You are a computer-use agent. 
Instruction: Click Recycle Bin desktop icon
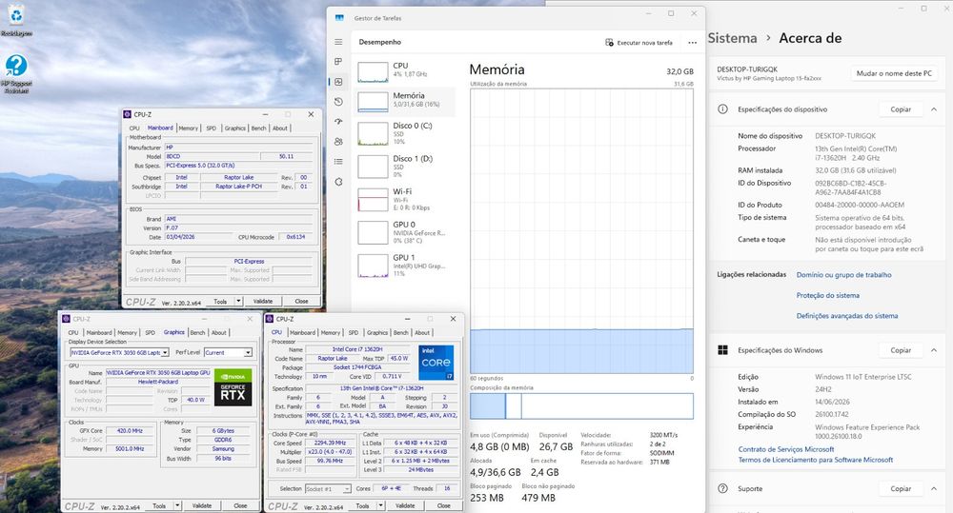click(16, 19)
